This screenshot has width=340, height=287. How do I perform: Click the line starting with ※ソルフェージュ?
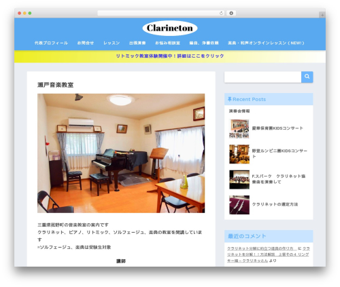click(x=74, y=247)
